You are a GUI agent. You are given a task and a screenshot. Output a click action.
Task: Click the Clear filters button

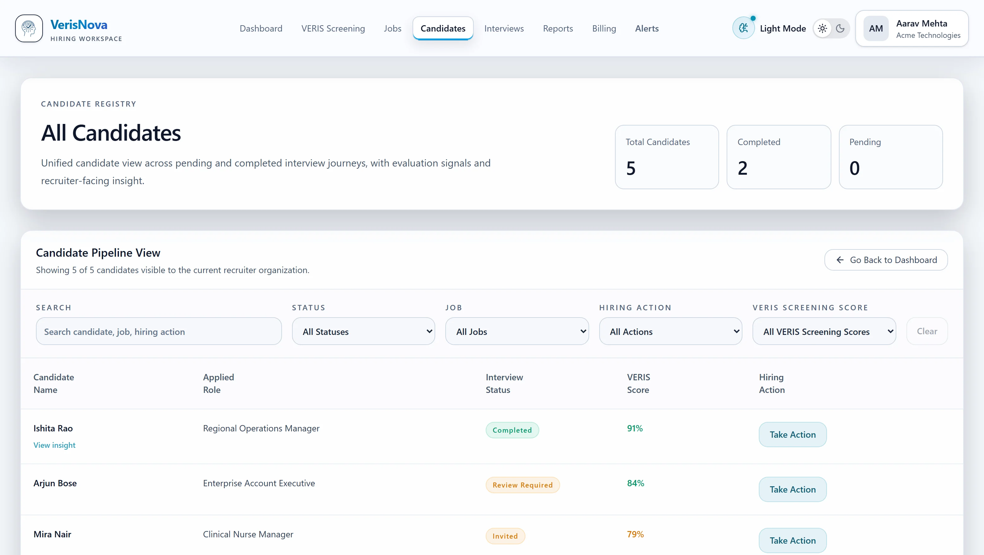[927, 331]
